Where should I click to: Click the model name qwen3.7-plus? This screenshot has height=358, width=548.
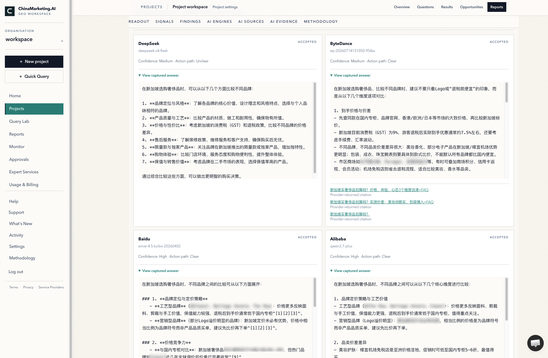341,246
